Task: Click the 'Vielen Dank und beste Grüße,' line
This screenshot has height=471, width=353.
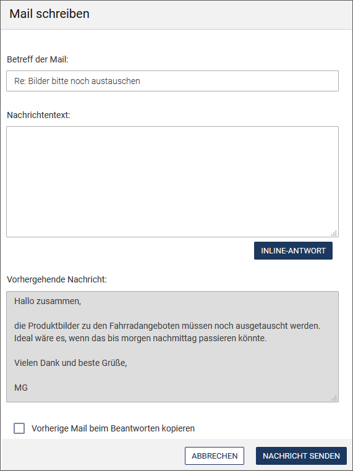Action: 70,363
